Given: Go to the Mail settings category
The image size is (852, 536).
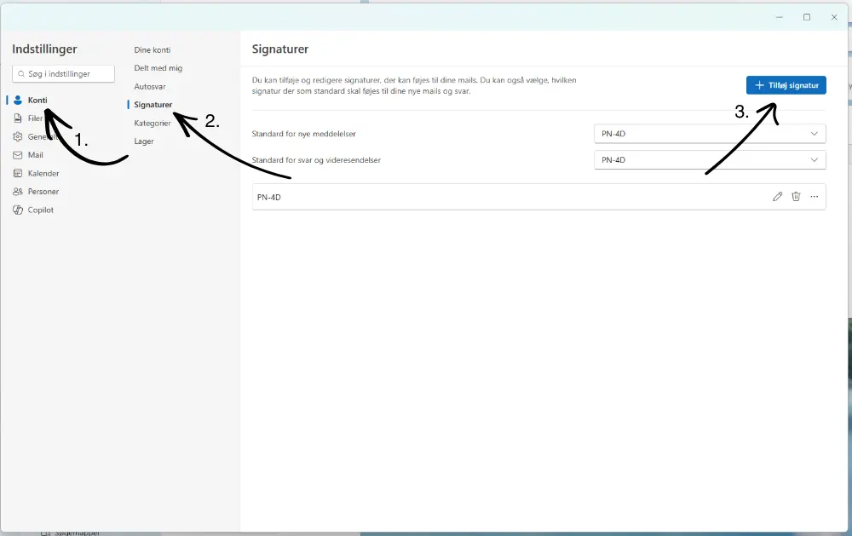Looking at the screenshot, I should pos(35,155).
